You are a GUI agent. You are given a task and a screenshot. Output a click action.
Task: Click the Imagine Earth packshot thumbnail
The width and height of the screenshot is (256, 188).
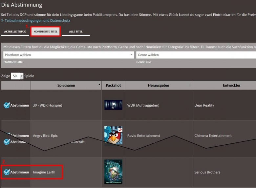113,172
